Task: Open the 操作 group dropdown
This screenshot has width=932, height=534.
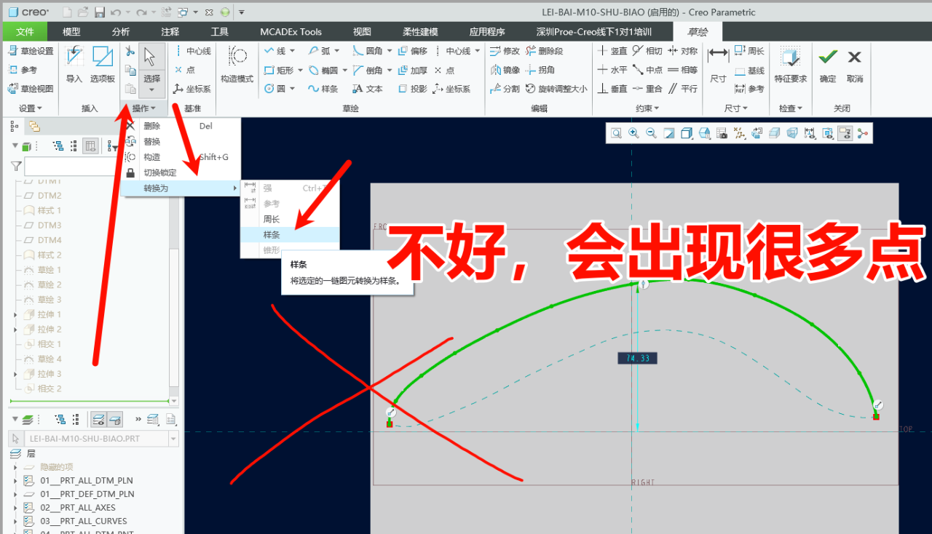Action: [x=143, y=108]
